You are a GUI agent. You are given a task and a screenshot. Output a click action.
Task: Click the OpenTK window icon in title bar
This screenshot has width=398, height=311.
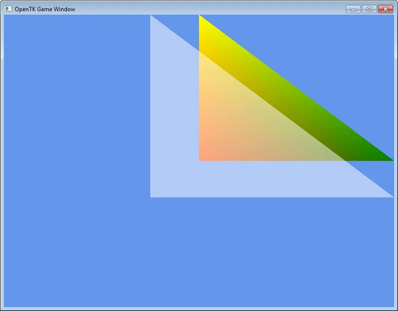point(8,9)
